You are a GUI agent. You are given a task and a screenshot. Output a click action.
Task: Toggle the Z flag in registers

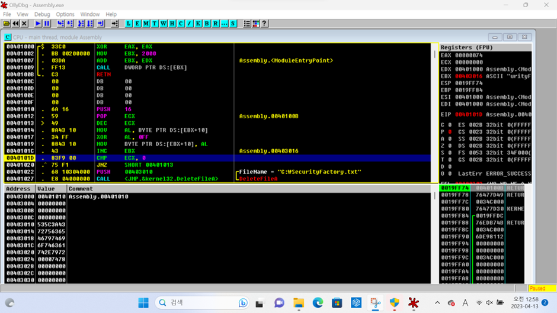450,146
